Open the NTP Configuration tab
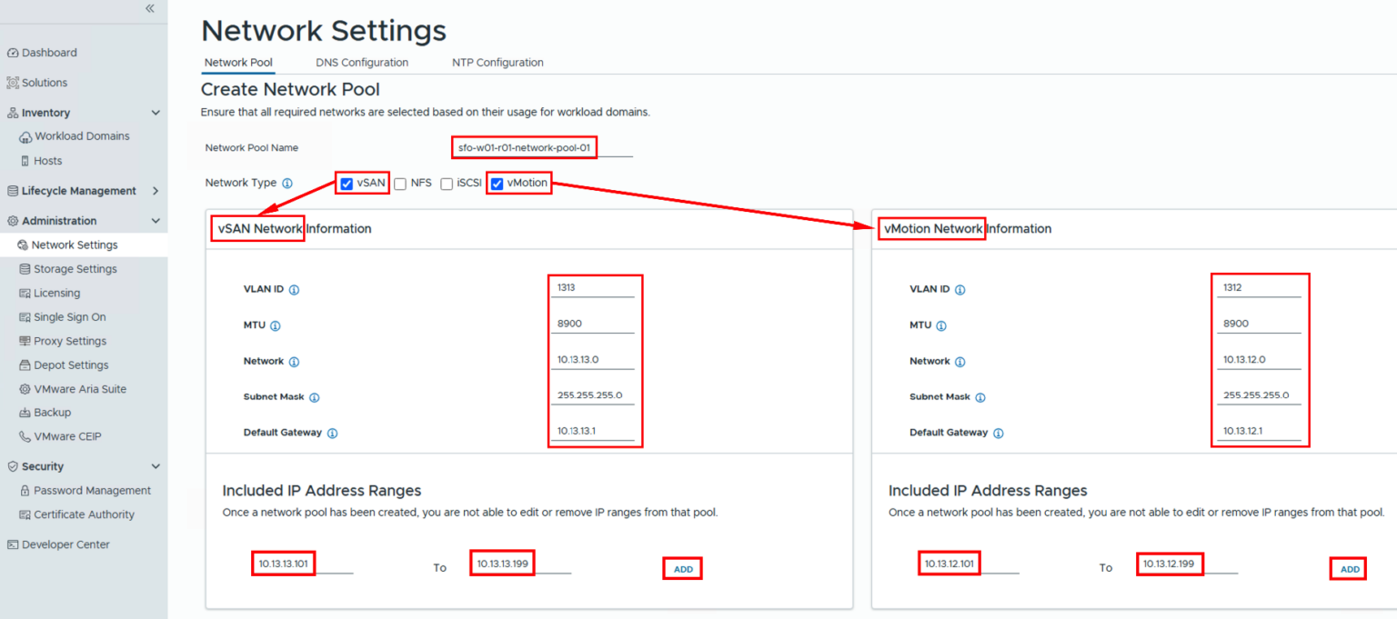 click(497, 63)
